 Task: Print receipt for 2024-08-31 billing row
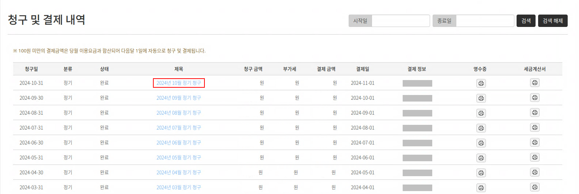click(x=481, y=113)
